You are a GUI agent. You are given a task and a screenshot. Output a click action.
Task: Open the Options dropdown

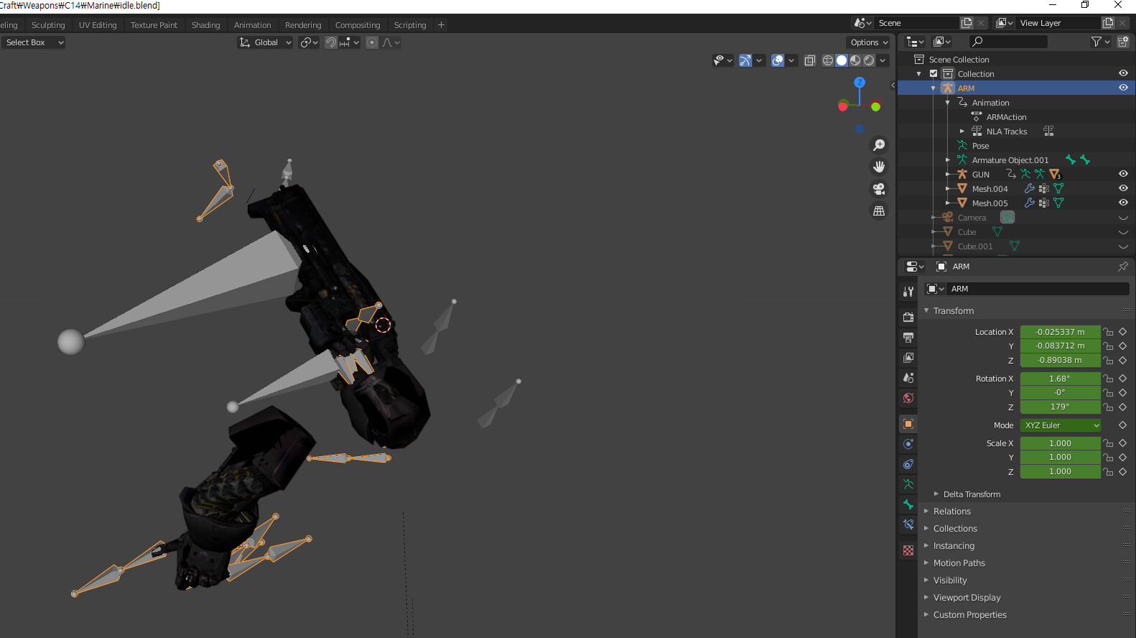[x=869, y=42]
